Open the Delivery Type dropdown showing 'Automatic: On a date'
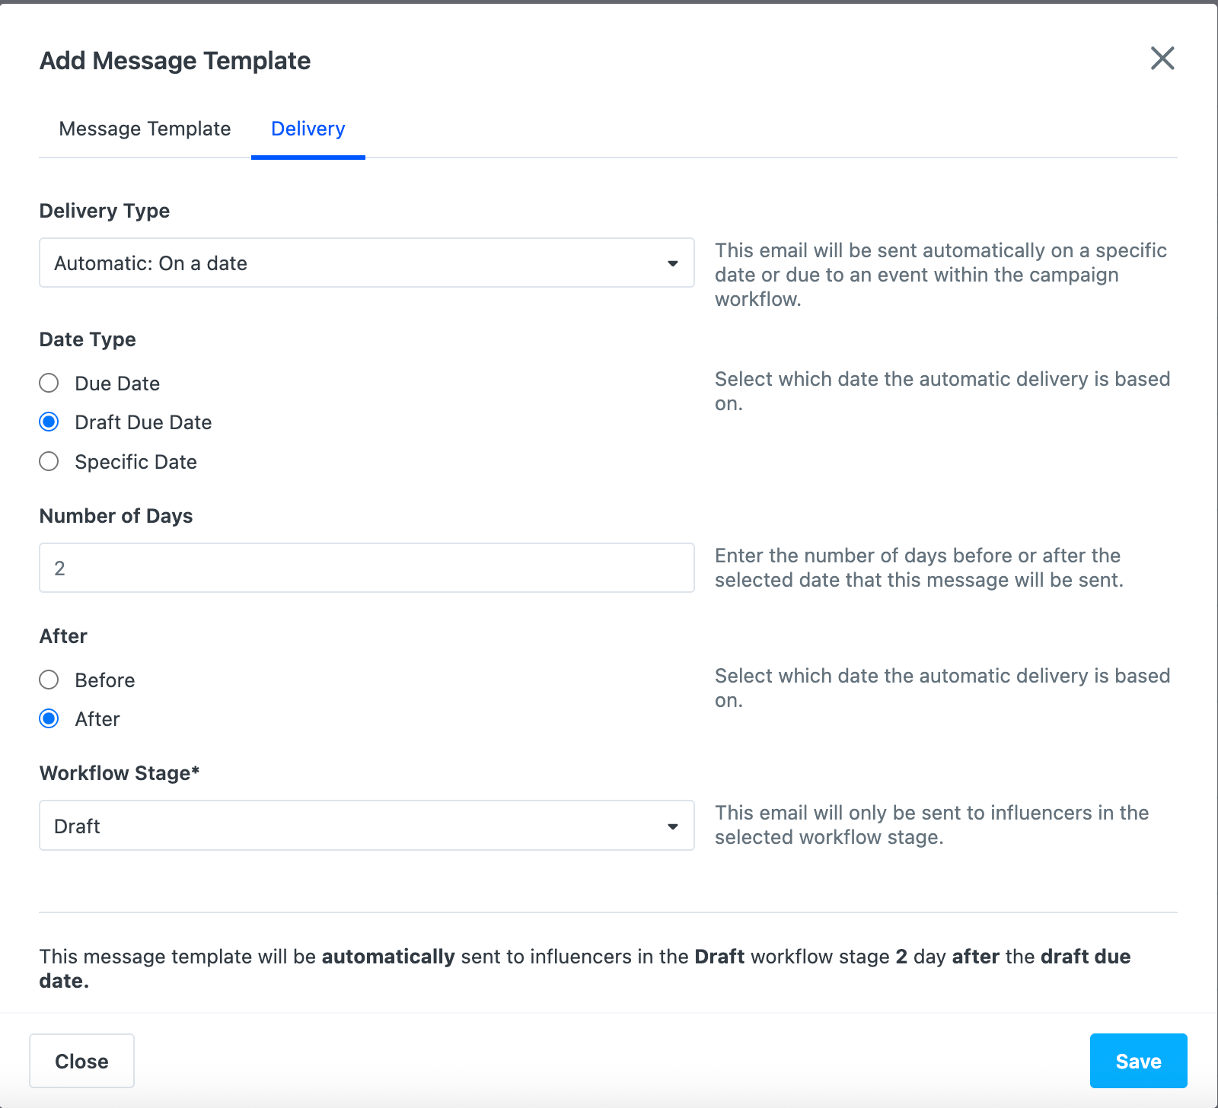This screenshot has height=1108, width=1218. 365,263
